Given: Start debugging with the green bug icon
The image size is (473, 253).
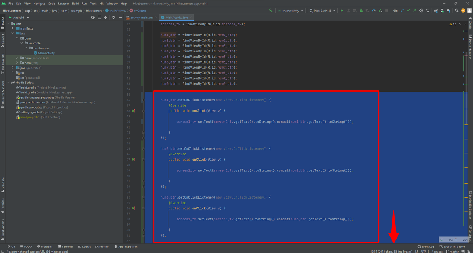Looking at the screenshot, I should [361, 11].
